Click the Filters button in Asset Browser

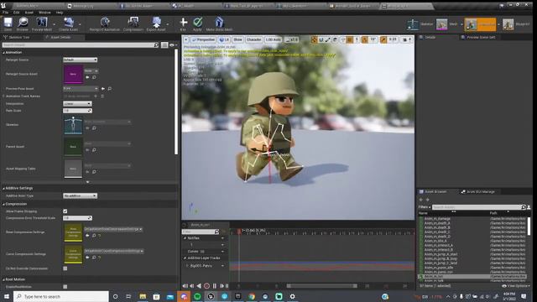(425, 207)
